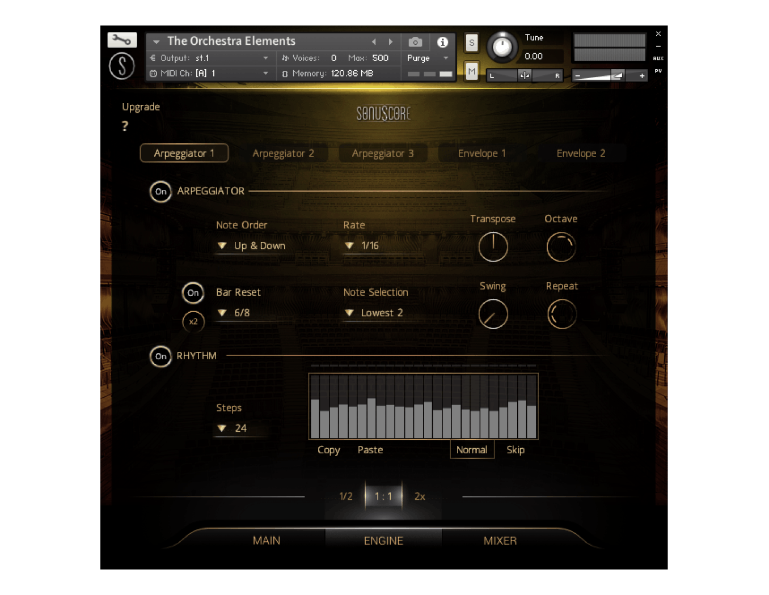Open the ENGINE page
This screenshot has height=595, width=769.
coord(383,541)
